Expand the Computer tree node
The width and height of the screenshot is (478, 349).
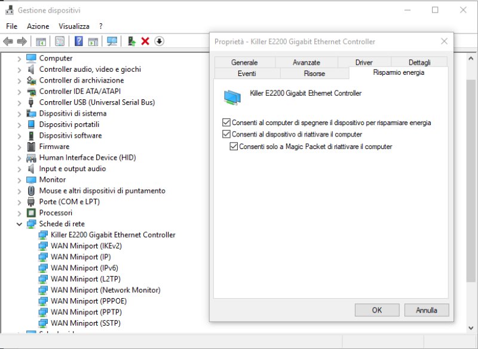click(19, 59)
